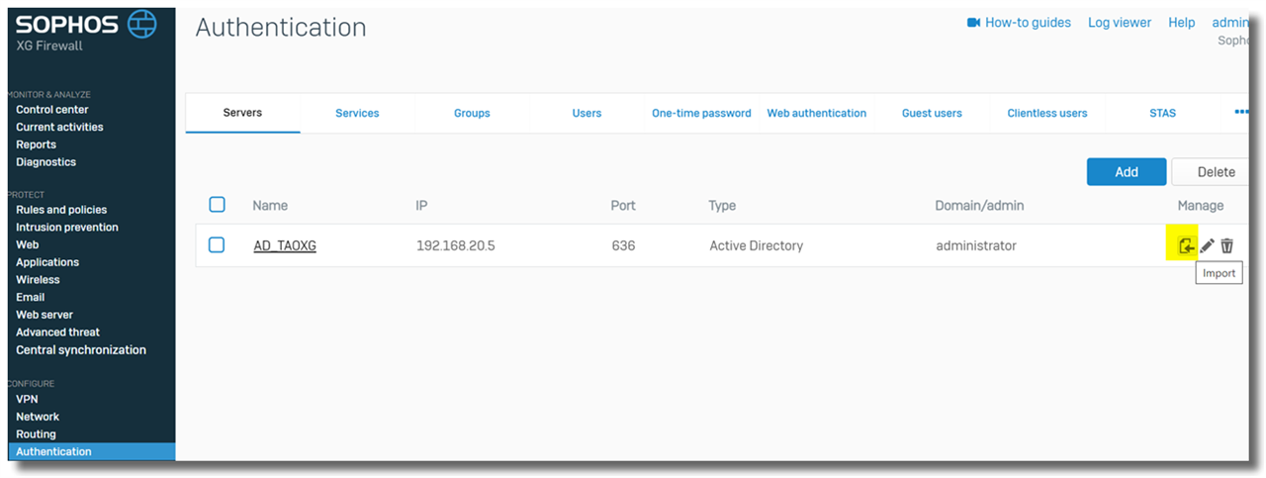Switch to the Services tab
This screenshot has width=1266, height=478.
click(x=357, y=113)
